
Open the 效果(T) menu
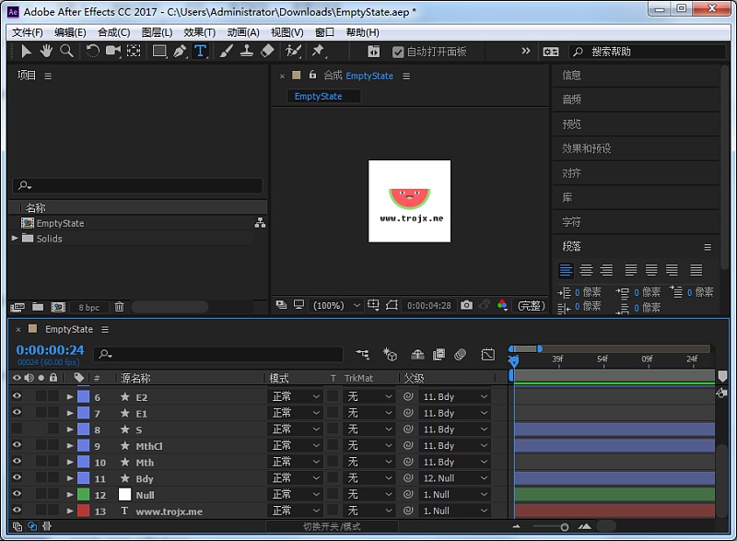(199, 32)
